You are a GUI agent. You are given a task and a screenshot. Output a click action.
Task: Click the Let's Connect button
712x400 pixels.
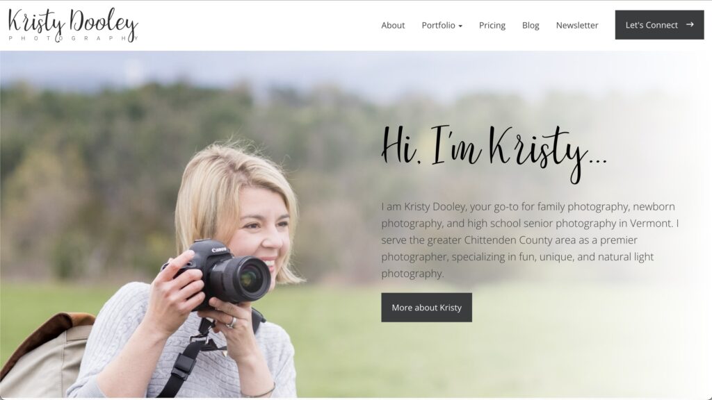pyautogui.click(x=659, y=25)
